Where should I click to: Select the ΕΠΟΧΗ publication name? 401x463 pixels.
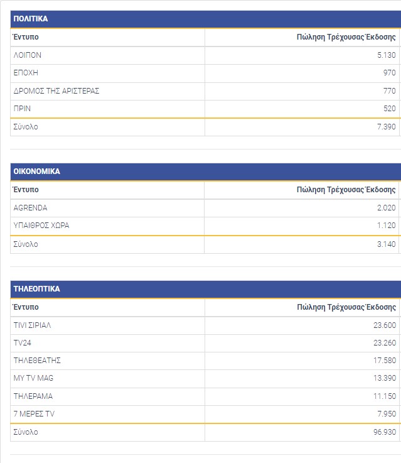tap(26, 73)
